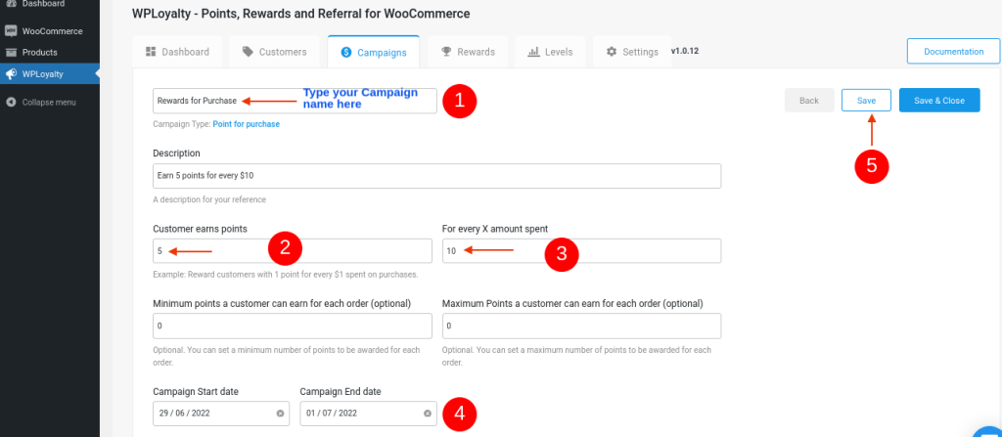Click the WPLoyalty page title heading
1002x437 pixels.
click(301, 14)
